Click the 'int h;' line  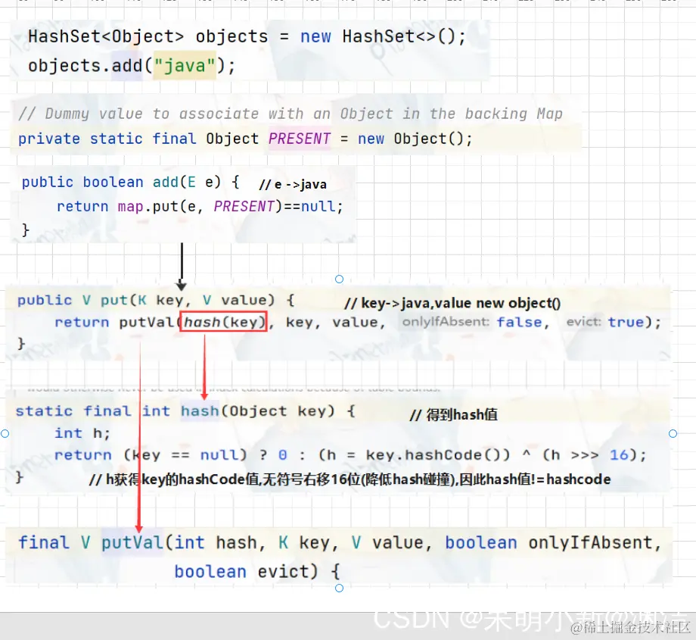click(x=82, y=433)
